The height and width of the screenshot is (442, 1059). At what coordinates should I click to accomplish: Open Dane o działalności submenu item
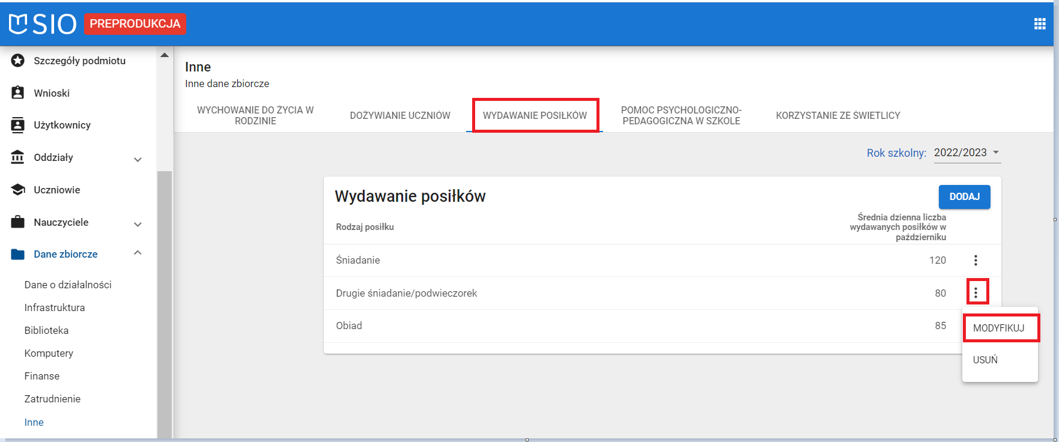68,285
